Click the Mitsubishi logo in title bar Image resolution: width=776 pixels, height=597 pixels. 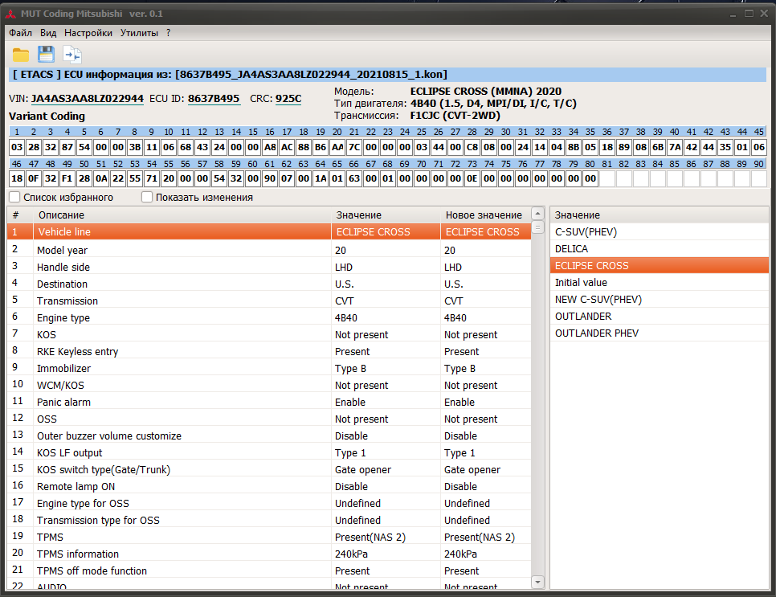[10, 14]
